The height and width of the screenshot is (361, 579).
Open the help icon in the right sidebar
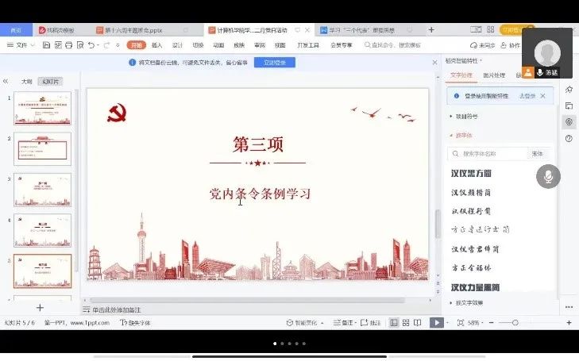pos(569,139)
